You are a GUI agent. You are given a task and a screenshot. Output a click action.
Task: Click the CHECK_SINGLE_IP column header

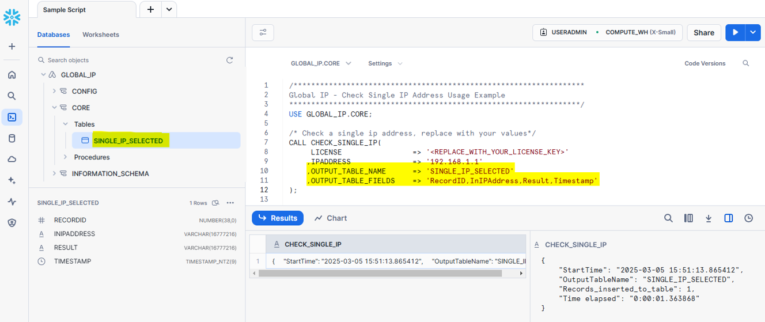(395, 244)
